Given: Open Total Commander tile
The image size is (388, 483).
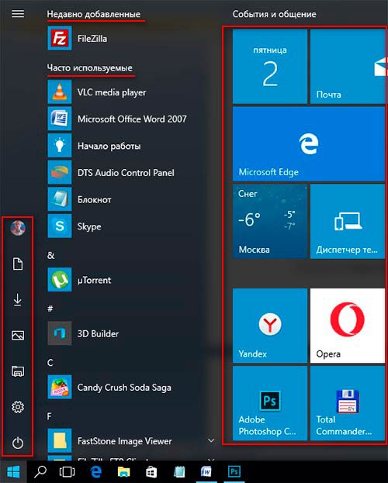Looking at the screenshot, I should point(348,403).
